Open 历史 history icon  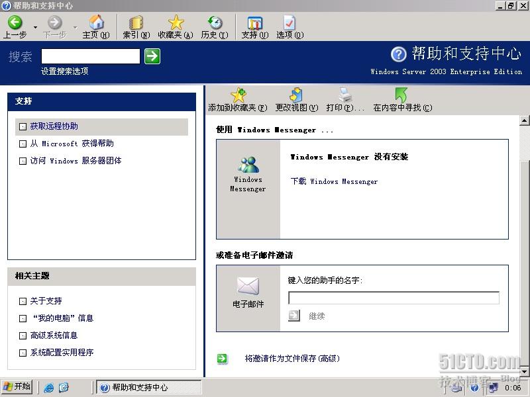[x=215, y=22]
